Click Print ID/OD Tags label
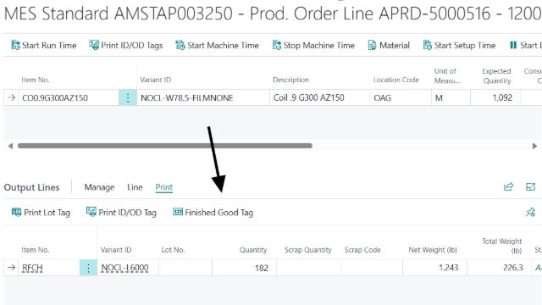This screenshot has width=542, height=305. pos(132,45)
